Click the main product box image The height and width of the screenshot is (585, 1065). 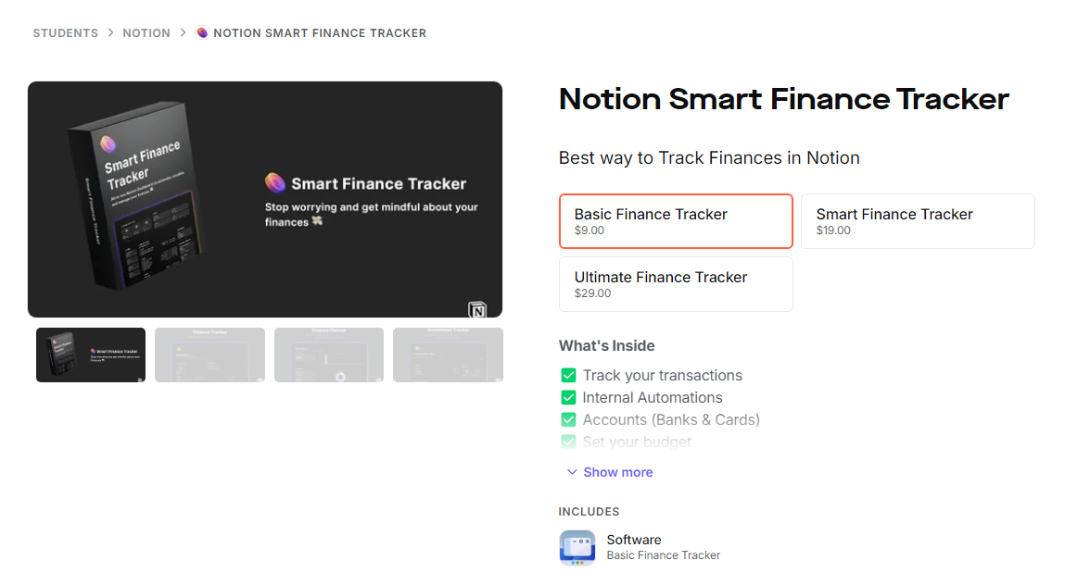coord(265,199)
